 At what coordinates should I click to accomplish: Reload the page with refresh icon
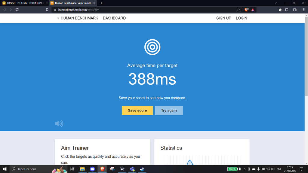coord(17,10)
